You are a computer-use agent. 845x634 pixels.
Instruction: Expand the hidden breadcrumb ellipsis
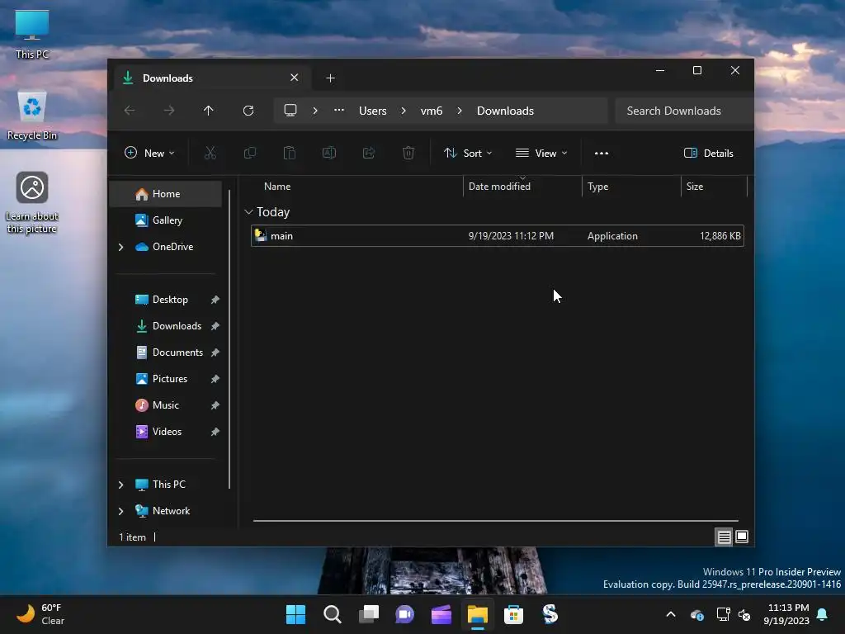[339, 110]
